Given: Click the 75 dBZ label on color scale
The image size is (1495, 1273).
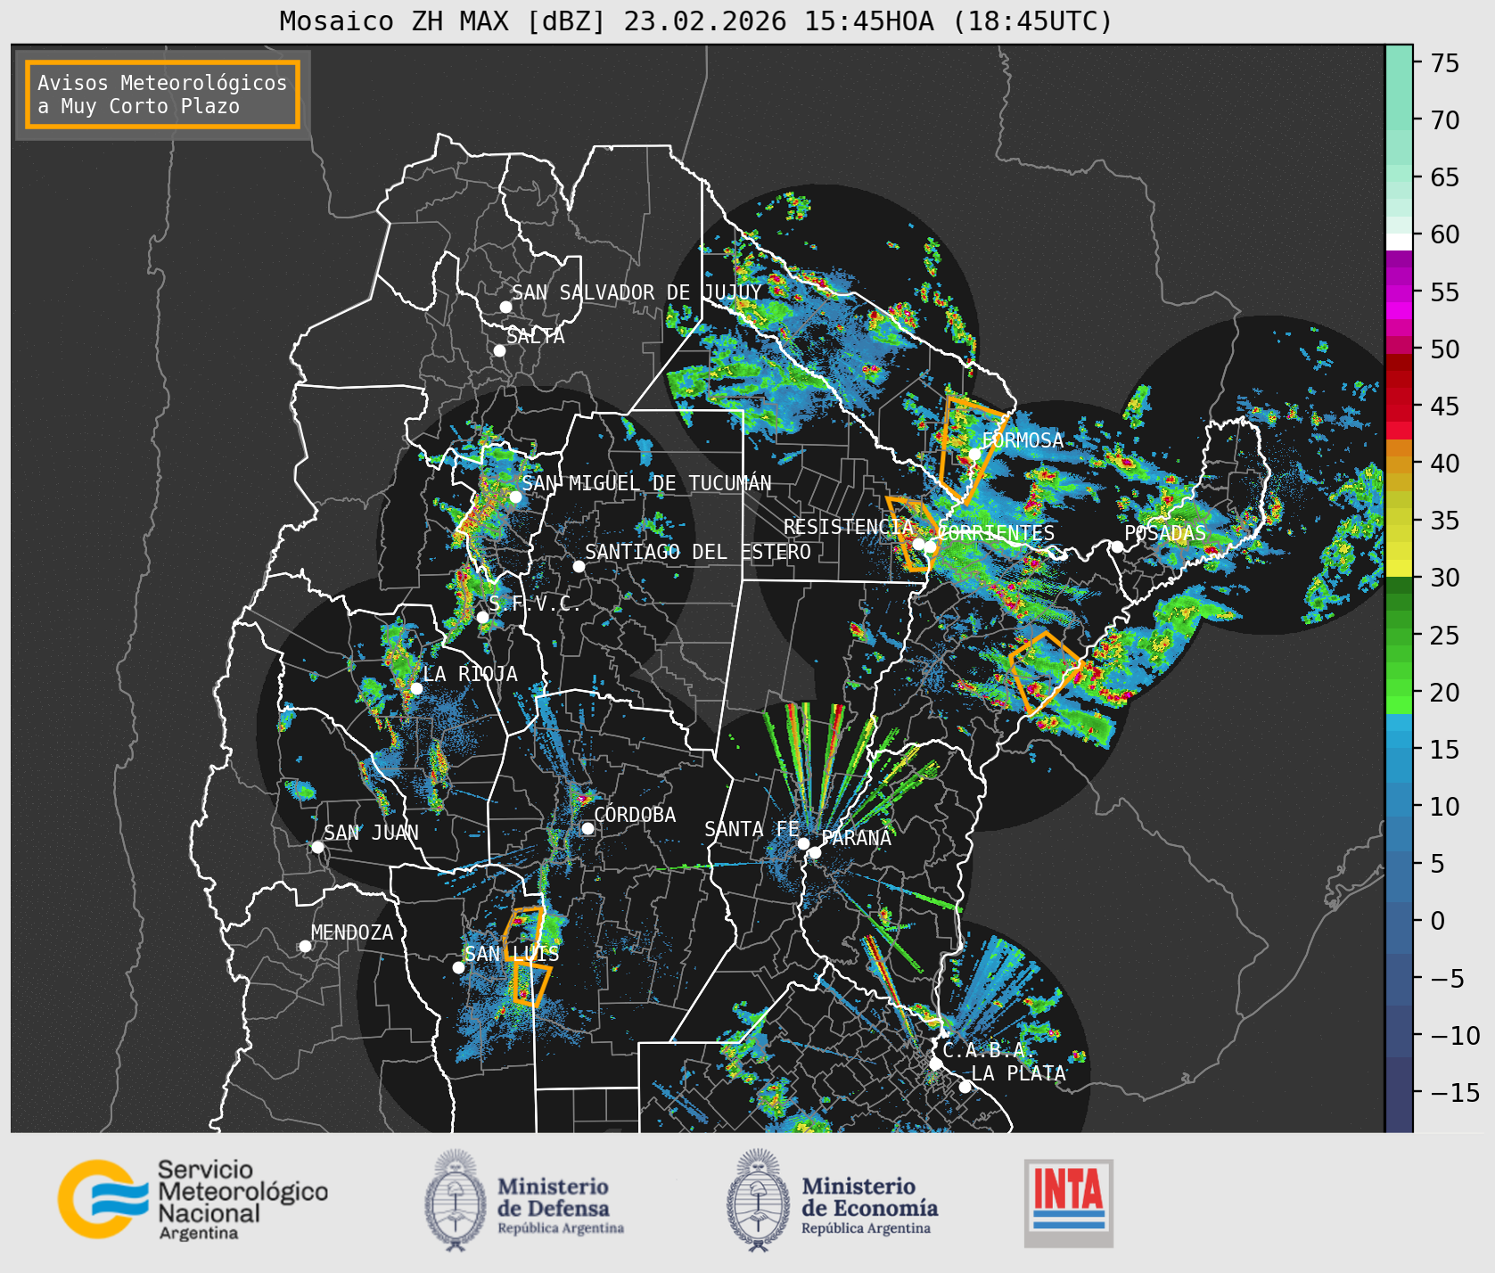Looking at the screenshot, I should pyautogui.click(x=1445, y=63).
